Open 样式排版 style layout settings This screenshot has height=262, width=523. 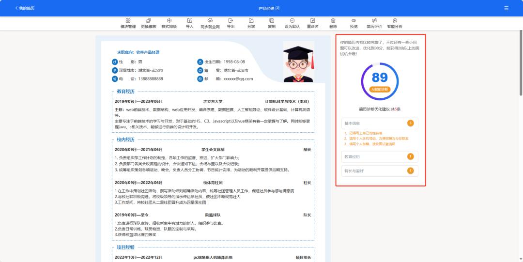tap(169, 23)
